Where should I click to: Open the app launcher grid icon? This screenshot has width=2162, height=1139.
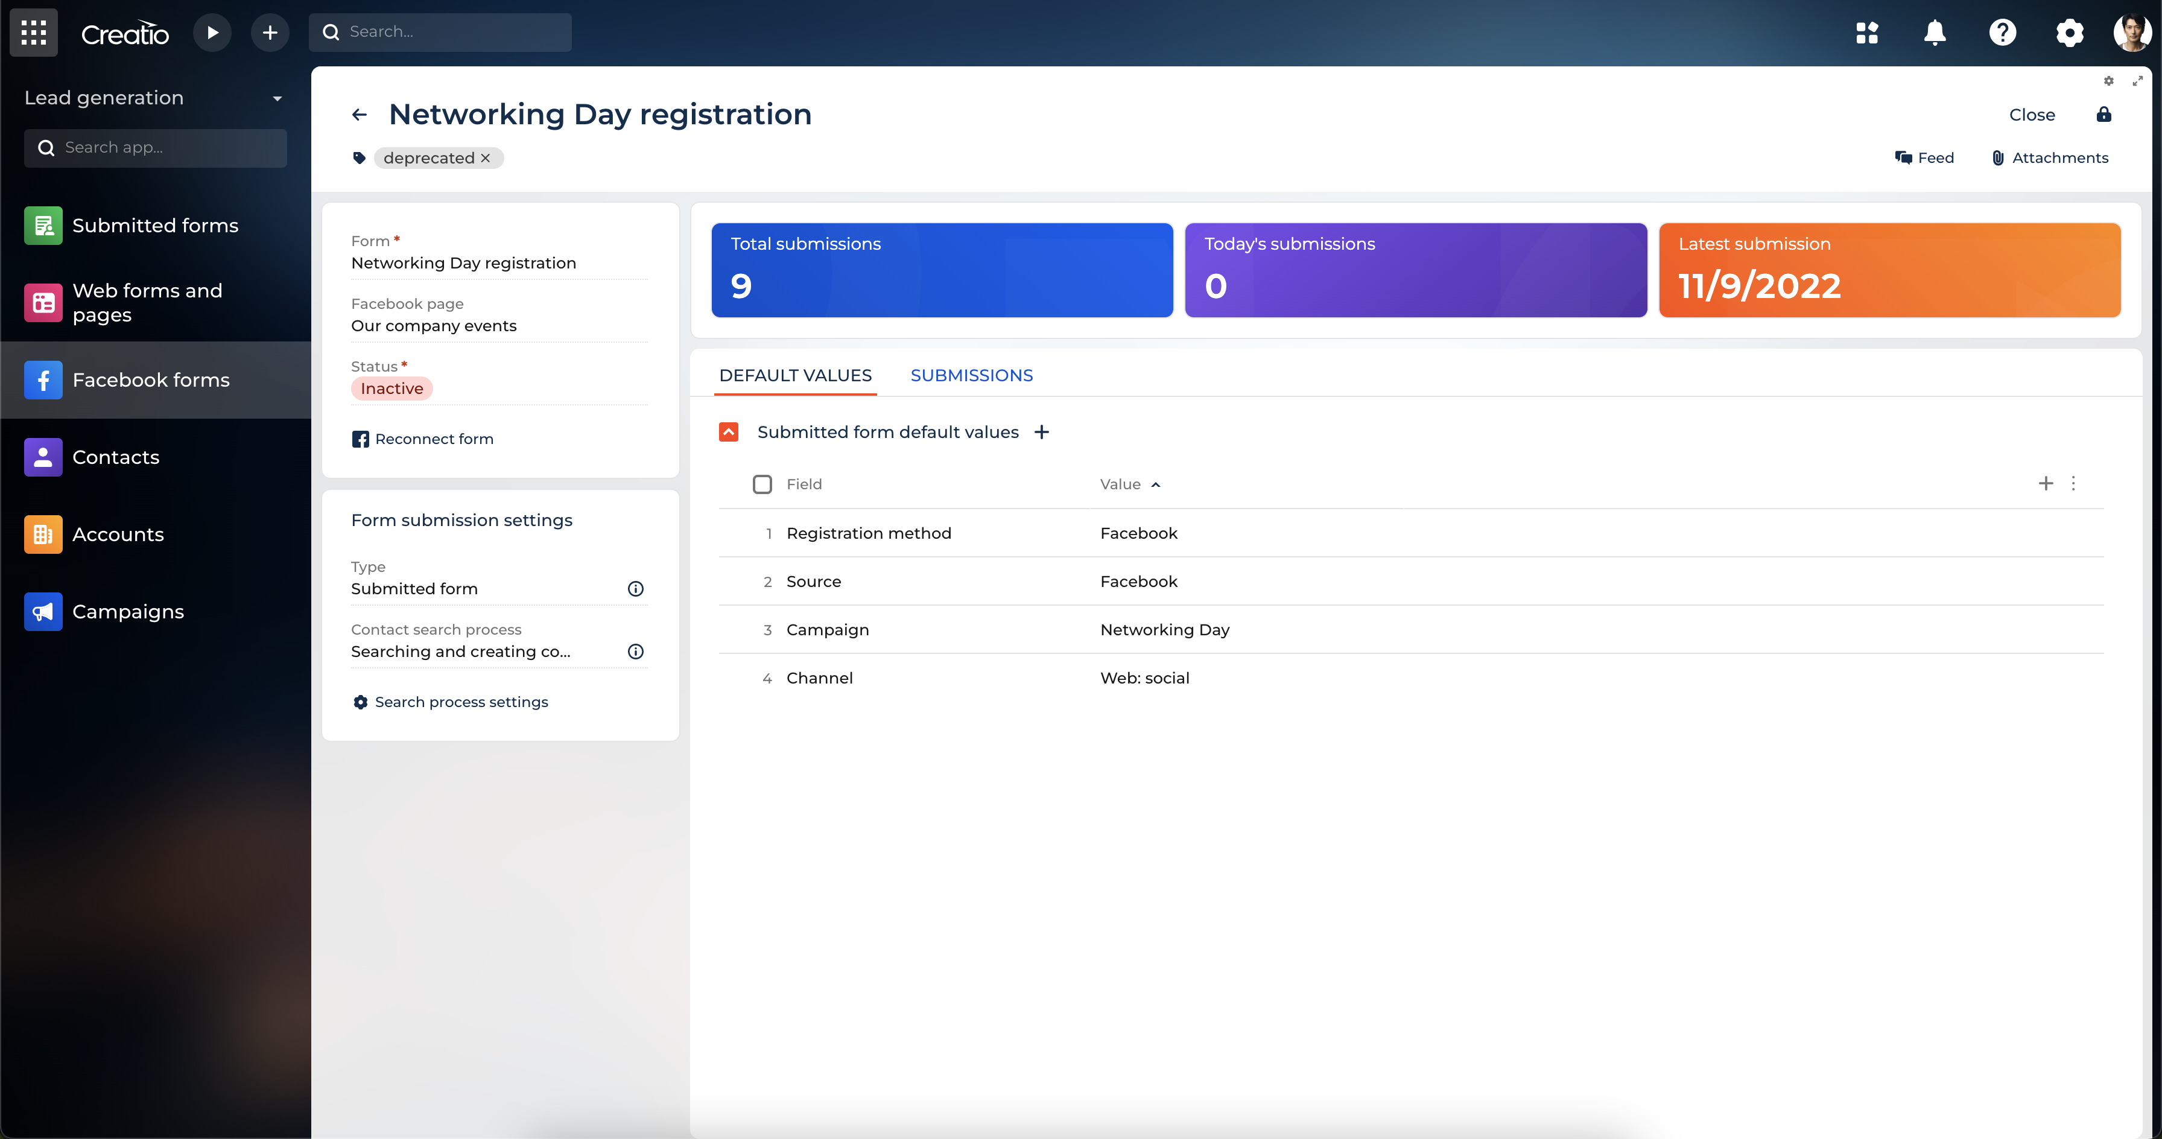pyautogui.click(x=34, y=33)
